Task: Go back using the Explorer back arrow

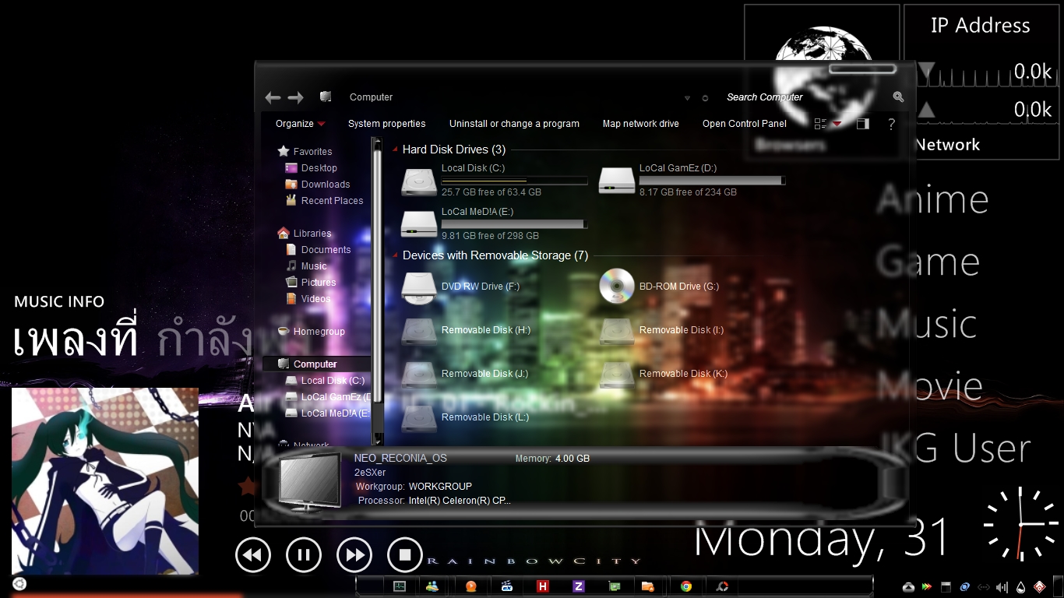Action: [273, 97]
